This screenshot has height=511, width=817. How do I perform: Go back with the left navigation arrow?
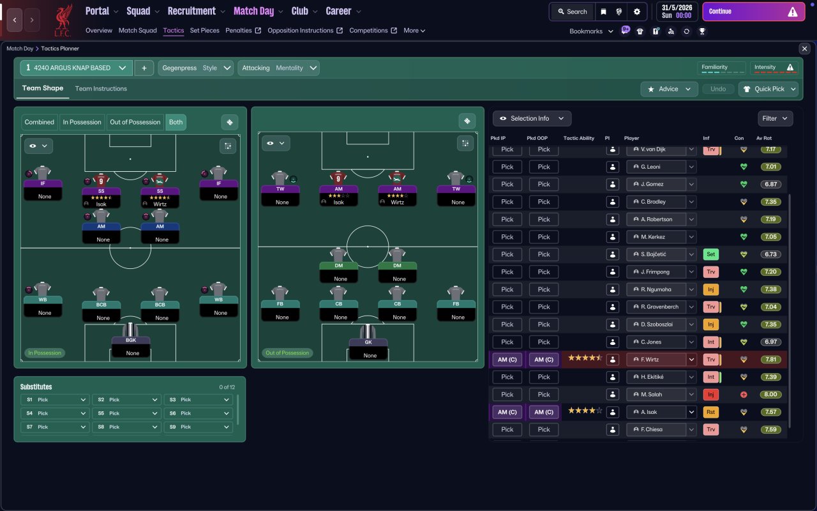15,20
